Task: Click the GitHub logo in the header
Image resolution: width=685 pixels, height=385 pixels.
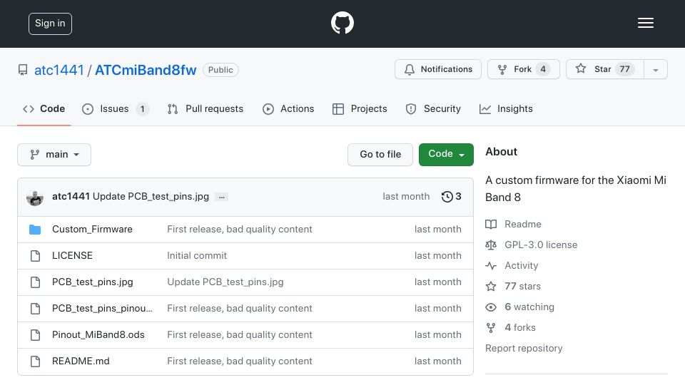Action: (342, 23)
